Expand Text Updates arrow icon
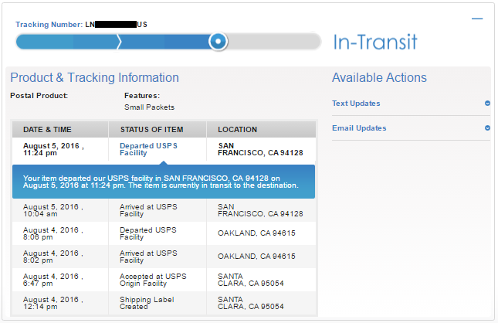Image resolution: width=498 pixels, height=323 pixels. 487,104
